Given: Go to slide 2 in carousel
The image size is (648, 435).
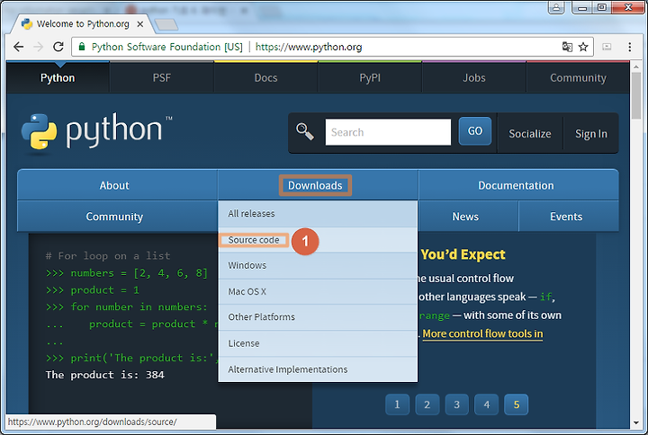Looking at the screenshot, I should click(427, 404).
